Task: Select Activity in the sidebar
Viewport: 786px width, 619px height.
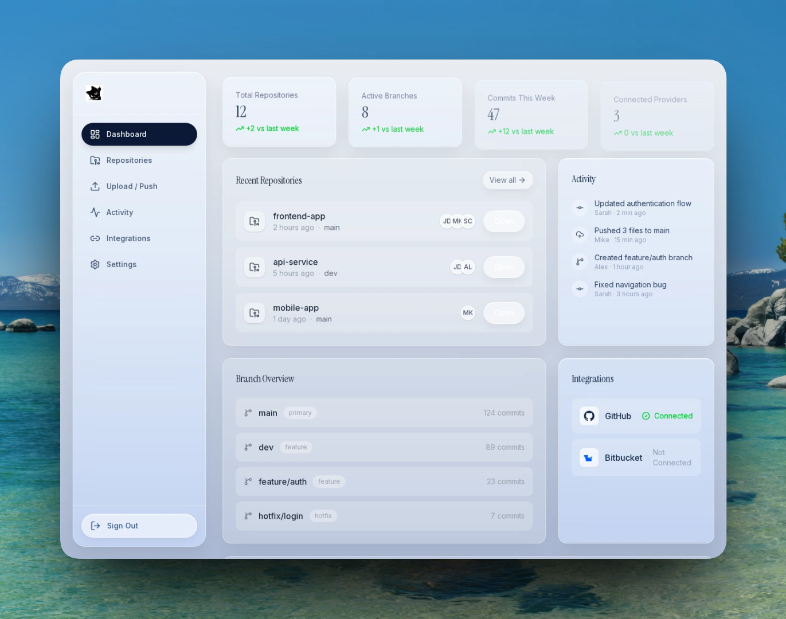Action: click(139, 212)
